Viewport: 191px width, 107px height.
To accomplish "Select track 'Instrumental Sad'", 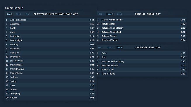I will (142, 65).
